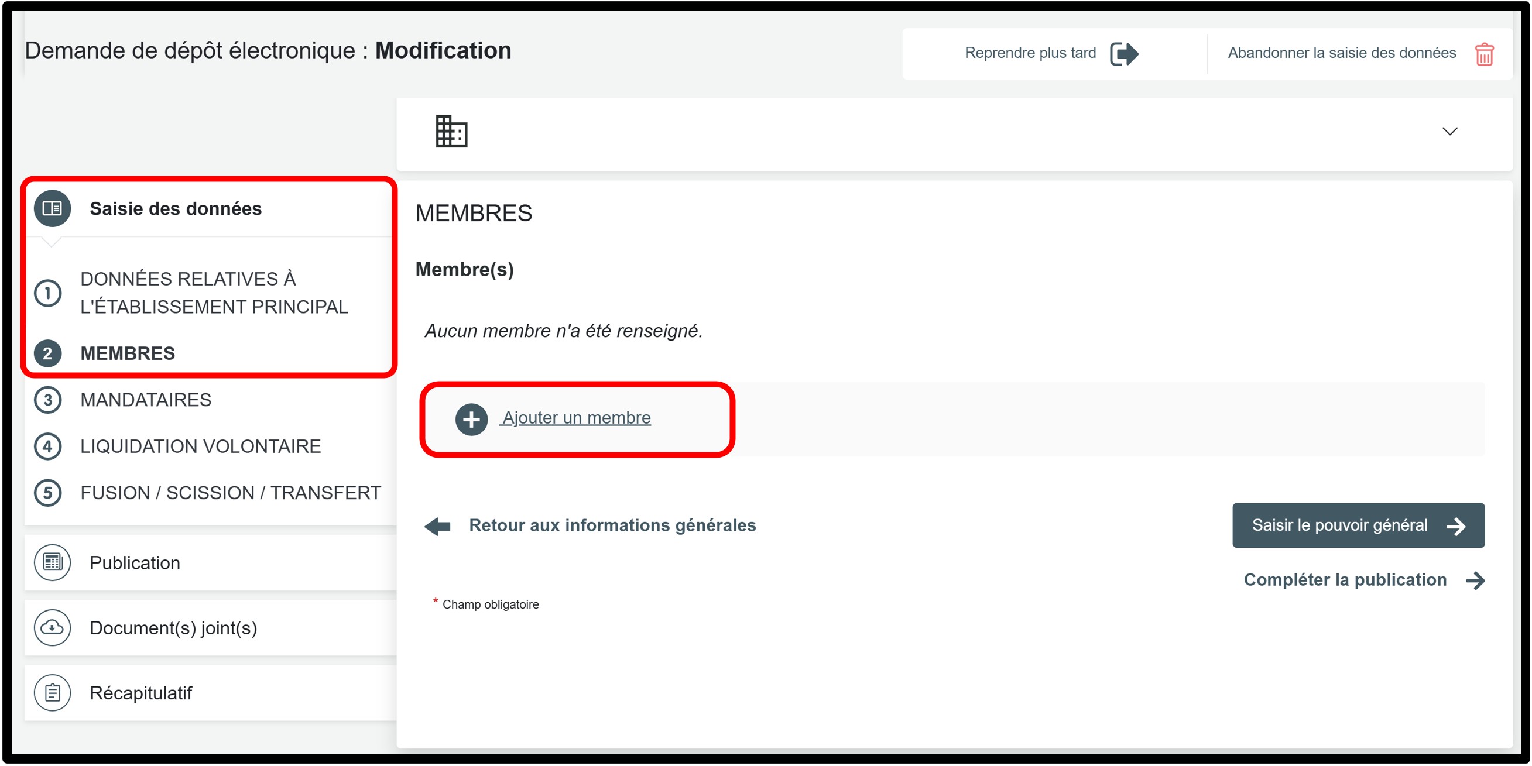Click the Ajouter un membre link
This screenshot has width=1532, height=766.
point(576,418)
